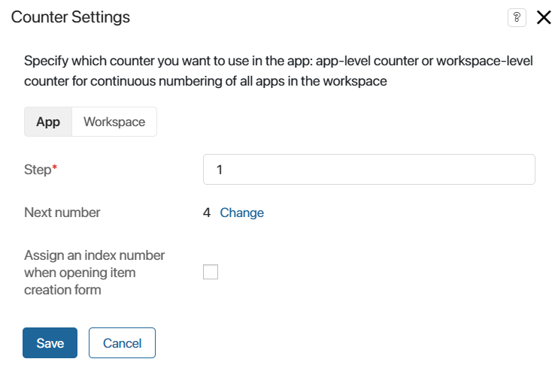Switch to the Workspace counter tab
The image size is (555, 374).
tap(114, 122)
